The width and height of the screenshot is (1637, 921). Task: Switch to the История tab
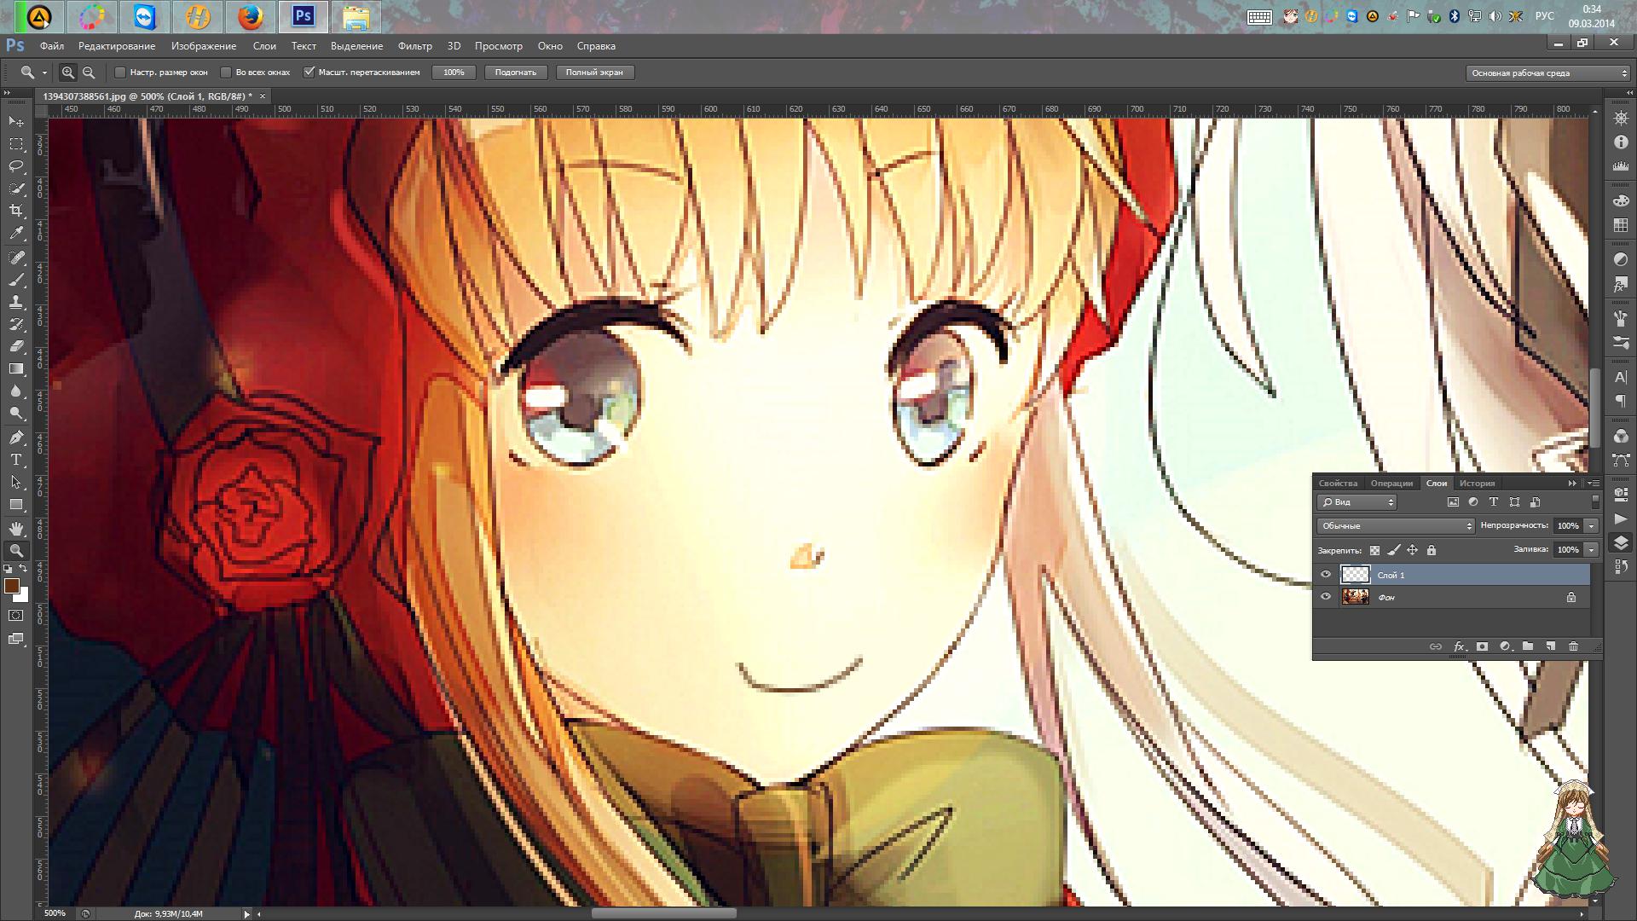1477,484
